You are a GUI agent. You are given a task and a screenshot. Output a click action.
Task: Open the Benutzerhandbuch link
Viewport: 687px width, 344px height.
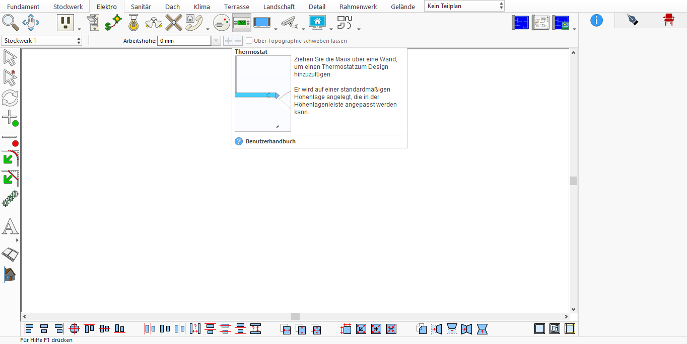click(x=270, y=141)
